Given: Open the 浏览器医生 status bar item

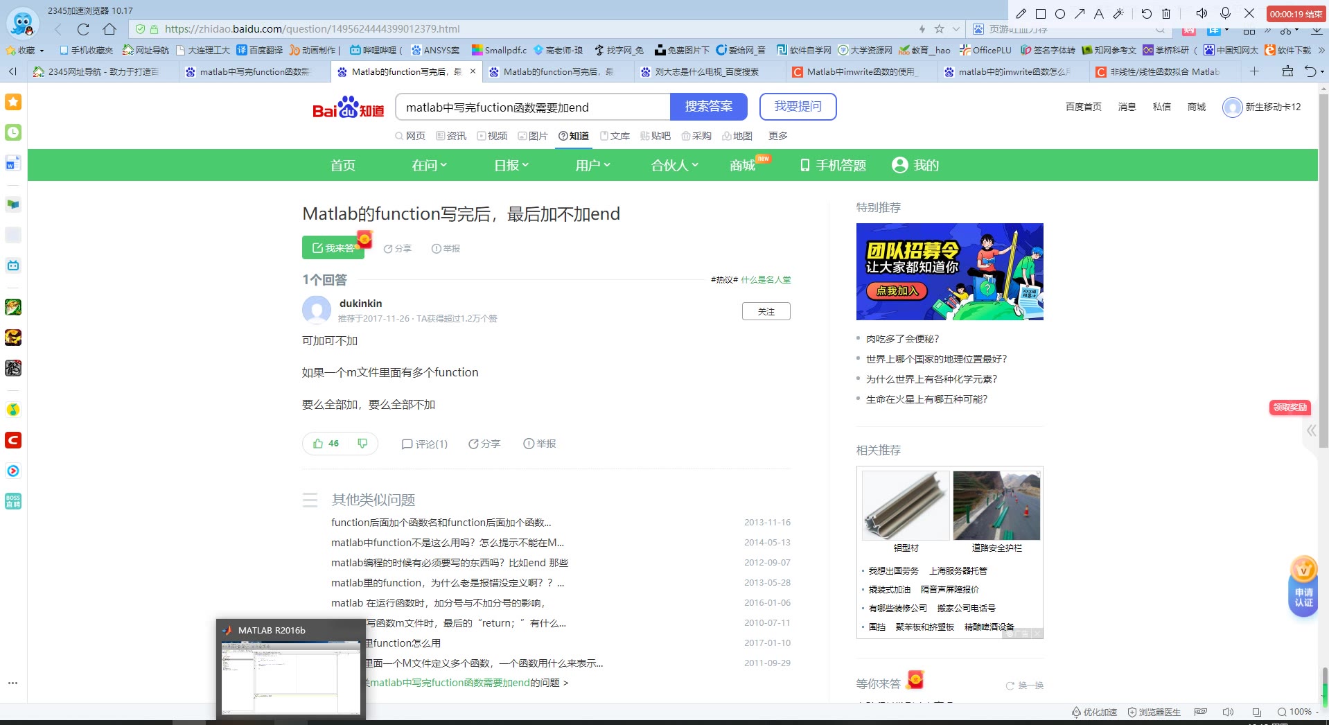Looking at the screenshot, I should (x=1154, y=712).
